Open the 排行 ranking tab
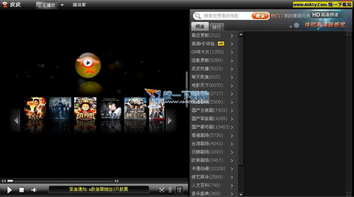 pyautogui.click(x=217, y=27)
